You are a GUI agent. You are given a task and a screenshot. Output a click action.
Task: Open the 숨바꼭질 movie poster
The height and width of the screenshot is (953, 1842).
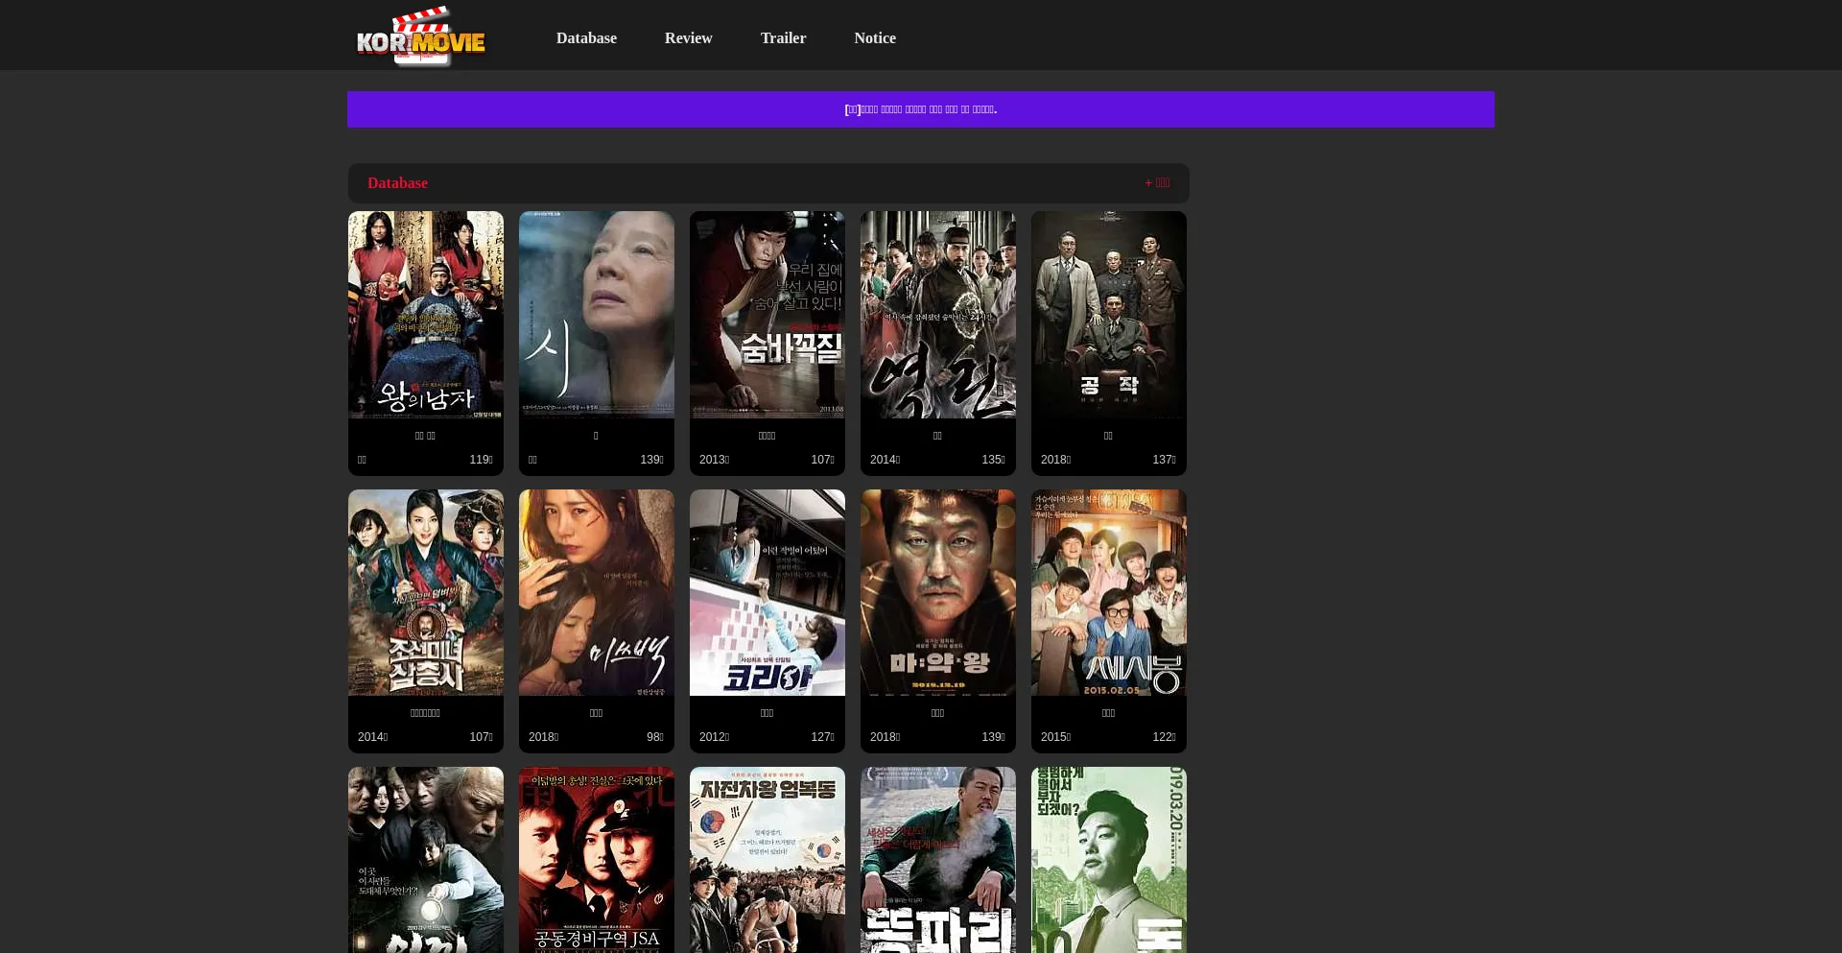pos(767,315)
